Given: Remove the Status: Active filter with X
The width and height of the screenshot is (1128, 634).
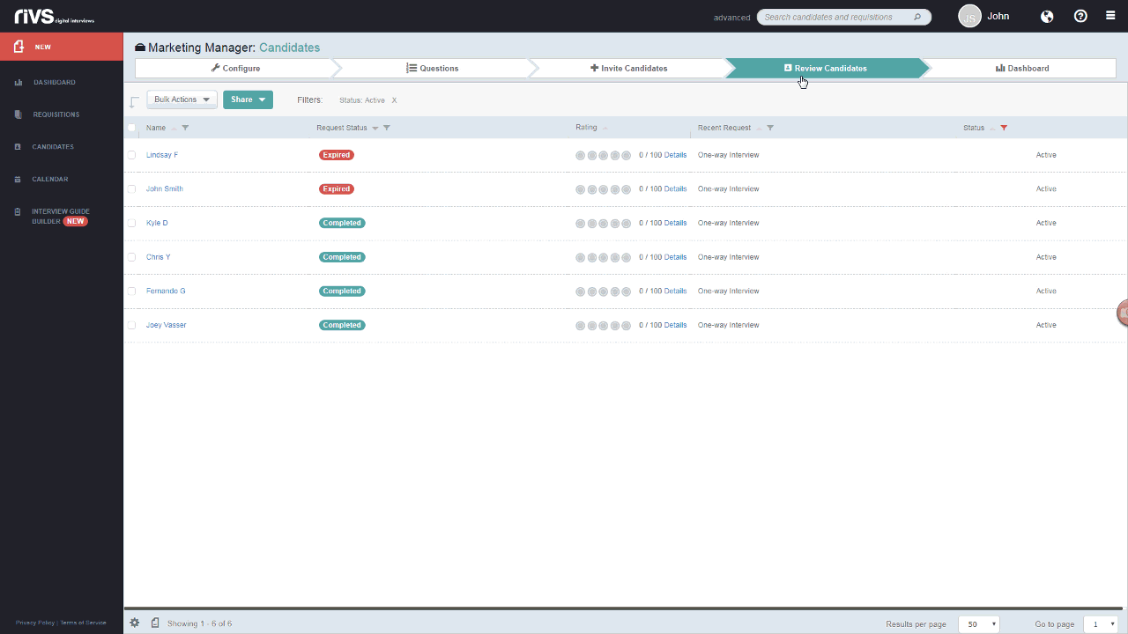Looking at the screenshot, I should (x=394, y=100).
